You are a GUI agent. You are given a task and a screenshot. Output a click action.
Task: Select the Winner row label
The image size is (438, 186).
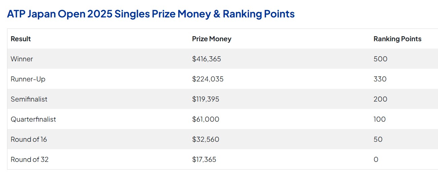[x=22, y=59]
